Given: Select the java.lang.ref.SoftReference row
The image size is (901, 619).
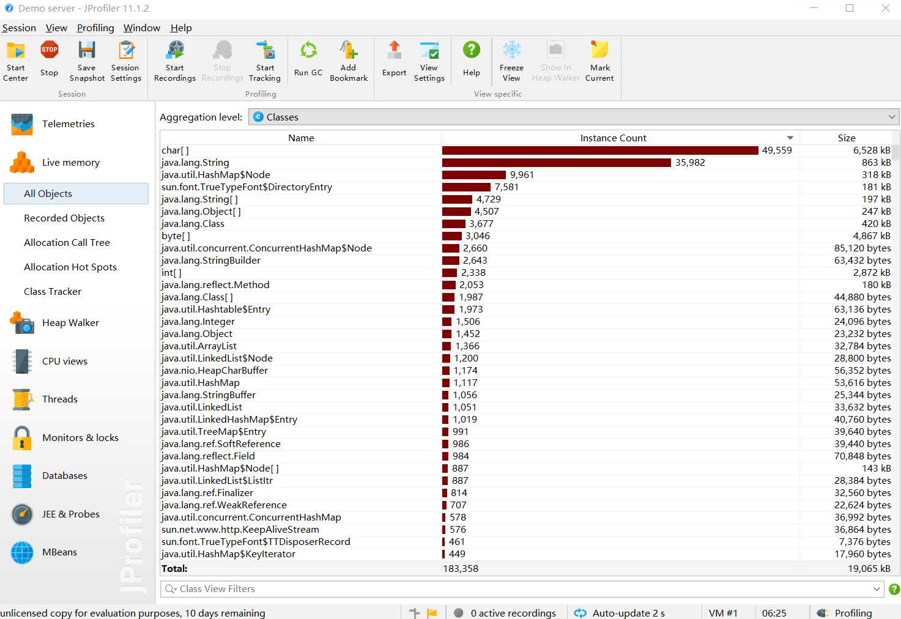Looking at the screenshot, I should pyautogui.click(x=526, y=444).
